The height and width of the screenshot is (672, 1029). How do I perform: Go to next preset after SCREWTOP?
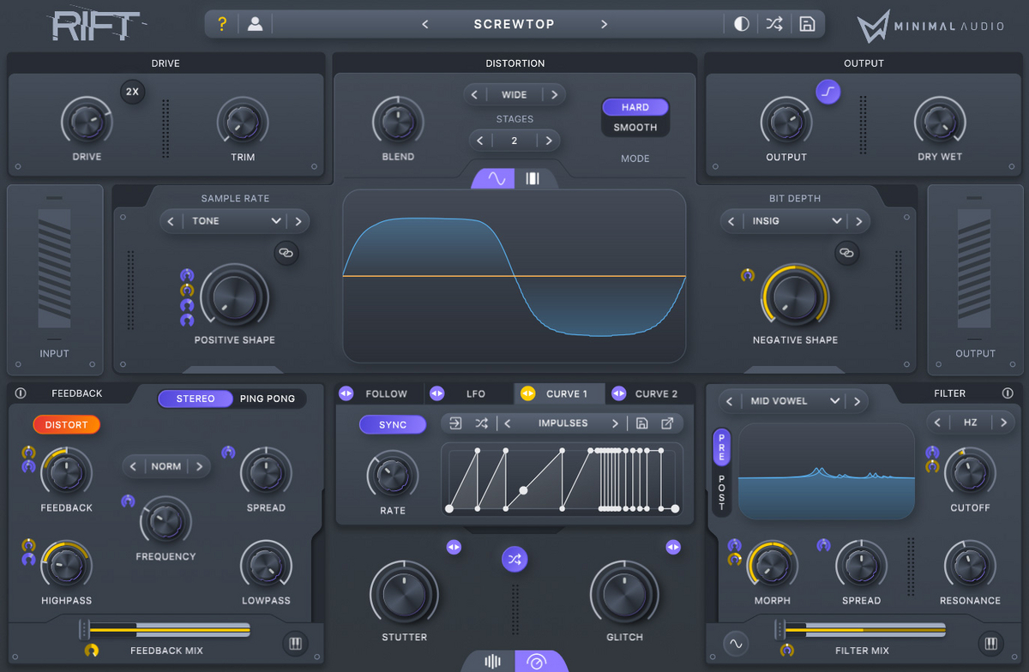coord(604,24)
